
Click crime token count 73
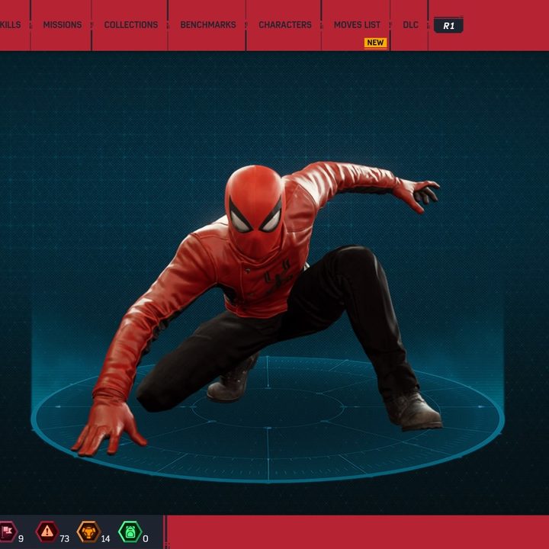coord(64,538)
